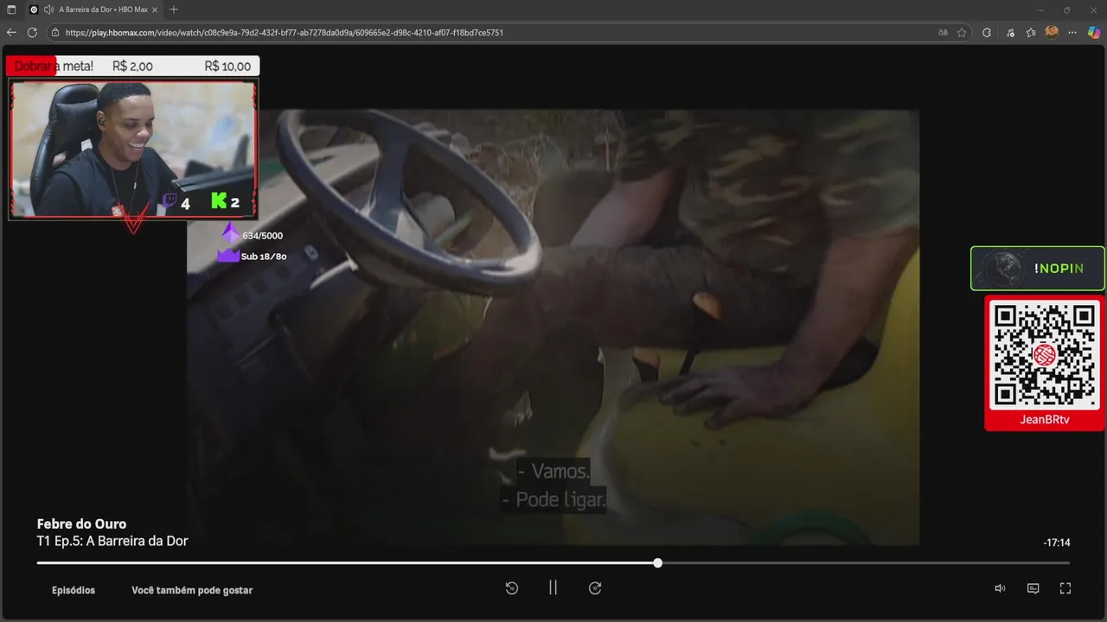Click the R$ 10,00 goal amount
This screenshot has height=622, width=1107.
tap(227, 67)
